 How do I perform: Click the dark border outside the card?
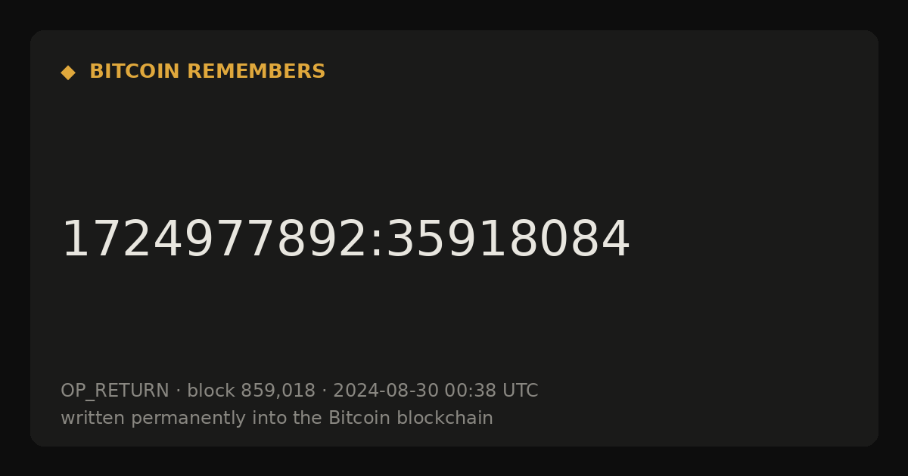click(x=454, y=14)
